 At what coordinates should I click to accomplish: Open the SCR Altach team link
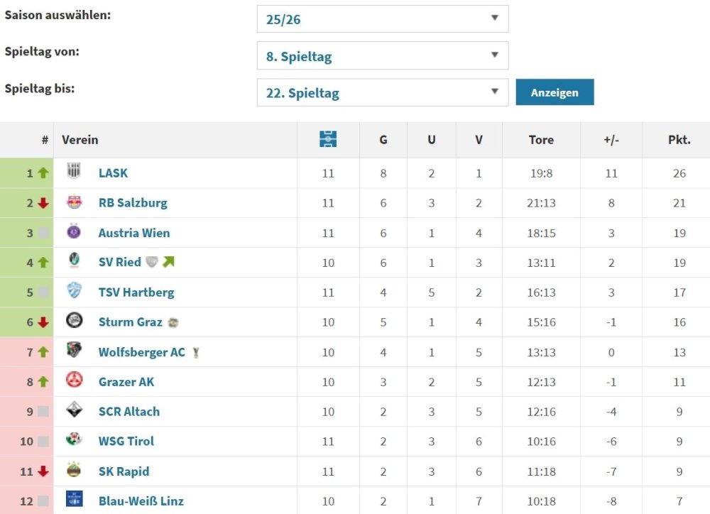pos(129,411)
